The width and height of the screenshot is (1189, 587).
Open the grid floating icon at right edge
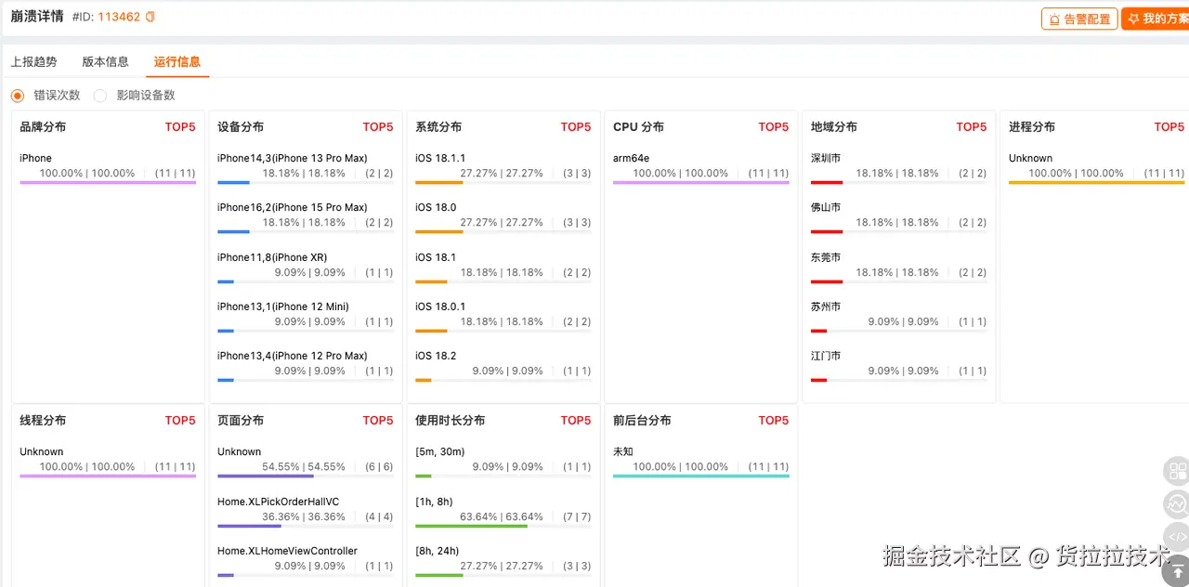tap(1177, 471)
